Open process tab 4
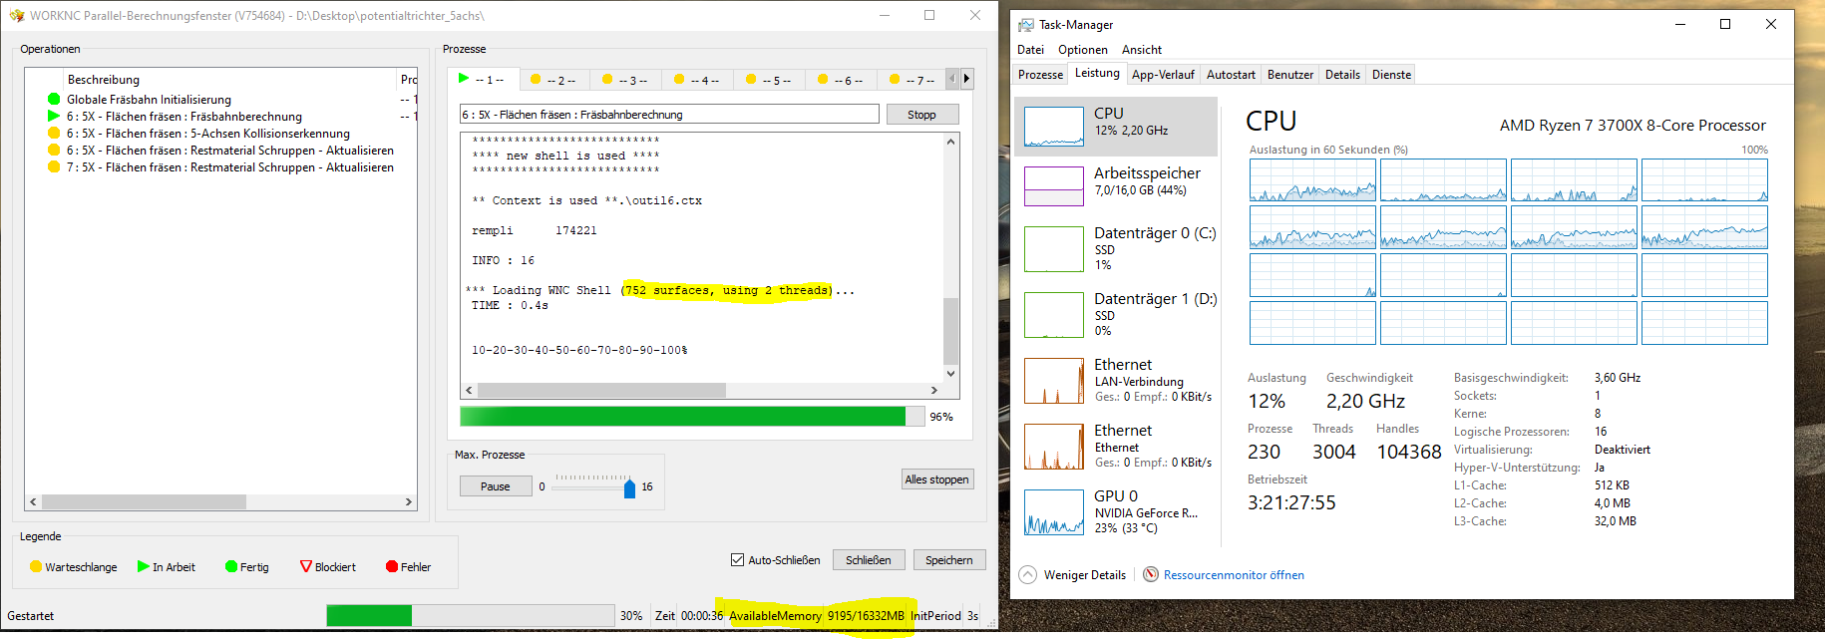This screenshot has width=1825, height=639. [698, 80]
